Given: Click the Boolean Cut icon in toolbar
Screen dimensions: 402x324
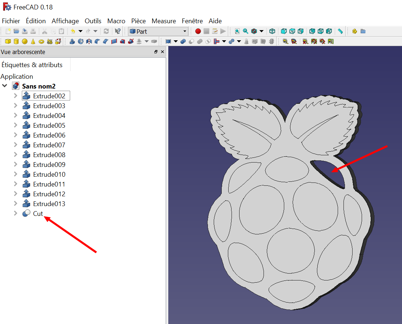Looking at the screenshot, I should point(191,41).
